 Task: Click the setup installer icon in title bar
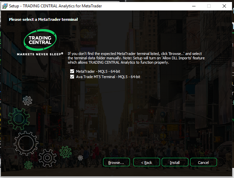pyautogui.click(x=5, y=6)
